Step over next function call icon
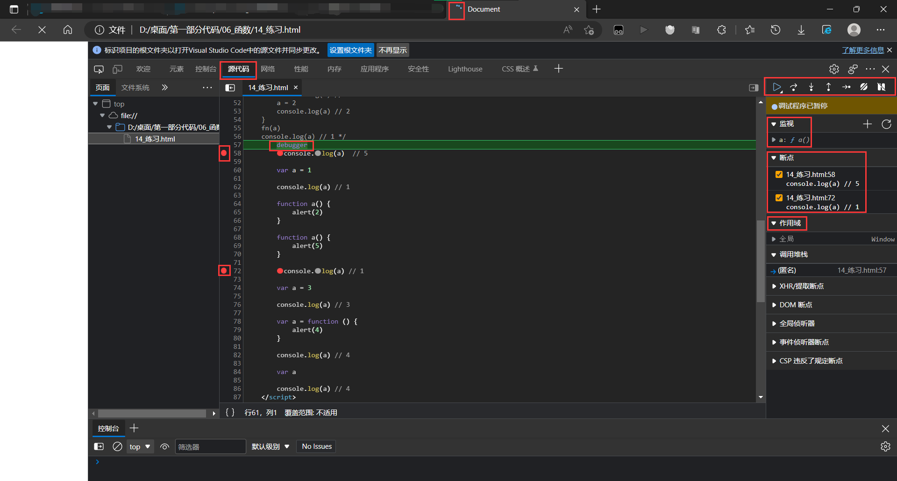The image size is (897, 481). 794,87
